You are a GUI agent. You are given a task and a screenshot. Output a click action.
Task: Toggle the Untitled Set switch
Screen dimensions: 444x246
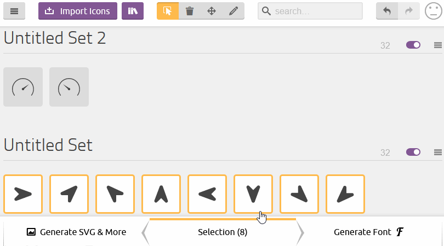coord(413,152)
